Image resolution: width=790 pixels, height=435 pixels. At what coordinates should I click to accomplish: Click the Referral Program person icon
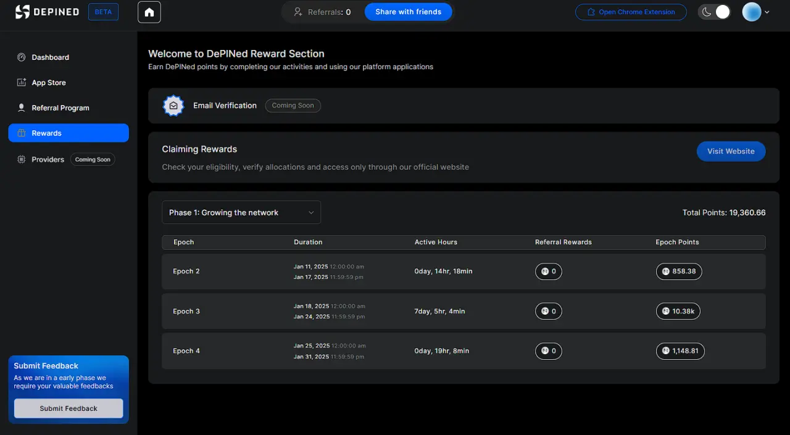tap(22, 108)
